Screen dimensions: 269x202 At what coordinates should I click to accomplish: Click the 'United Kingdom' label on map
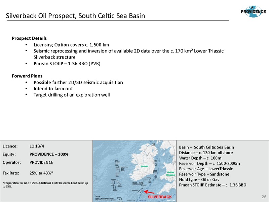171,173
